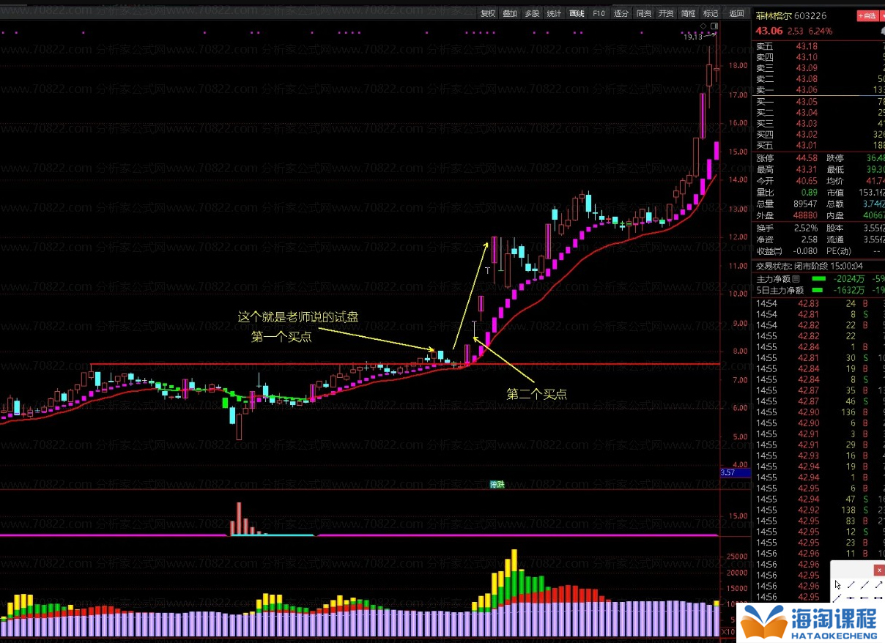The image size is (885, 643).
Task: Open the list icon next to 主力净额
Action: point(796,279)
